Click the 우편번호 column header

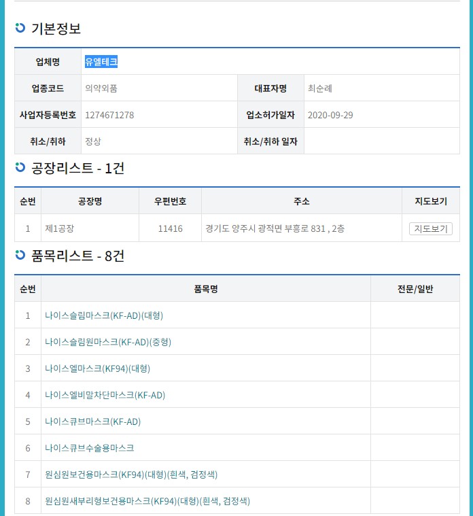[170, 201]
